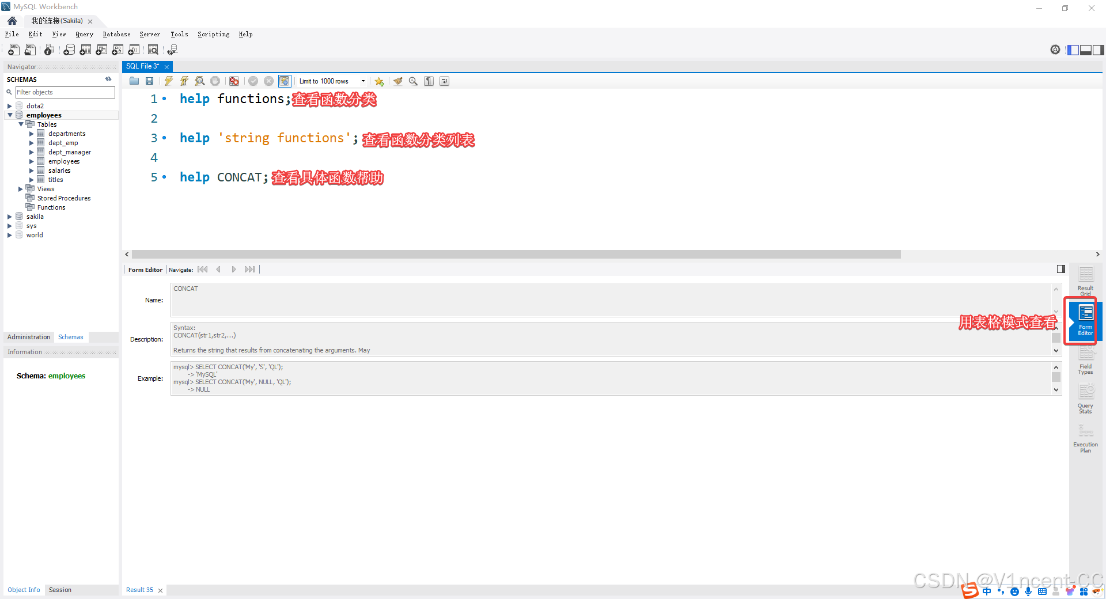
Task: Open a script file in editor
Action: pyautogui.click(x=134, y=81)
